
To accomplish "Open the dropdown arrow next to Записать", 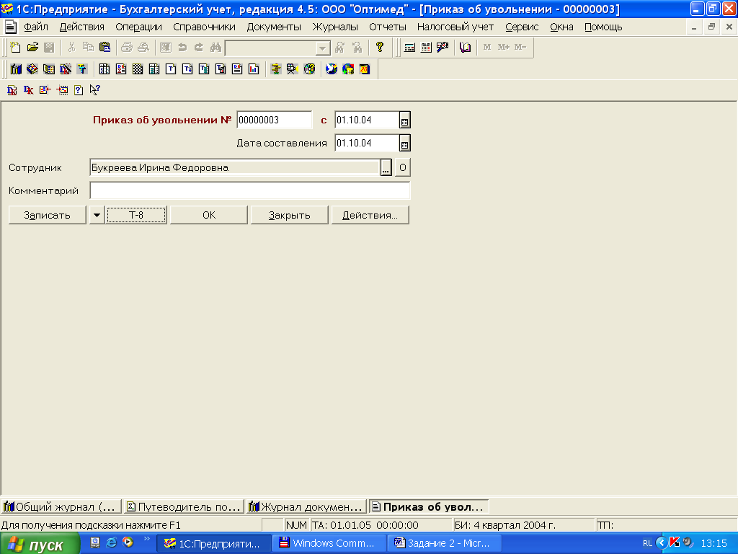I will 97,215.
